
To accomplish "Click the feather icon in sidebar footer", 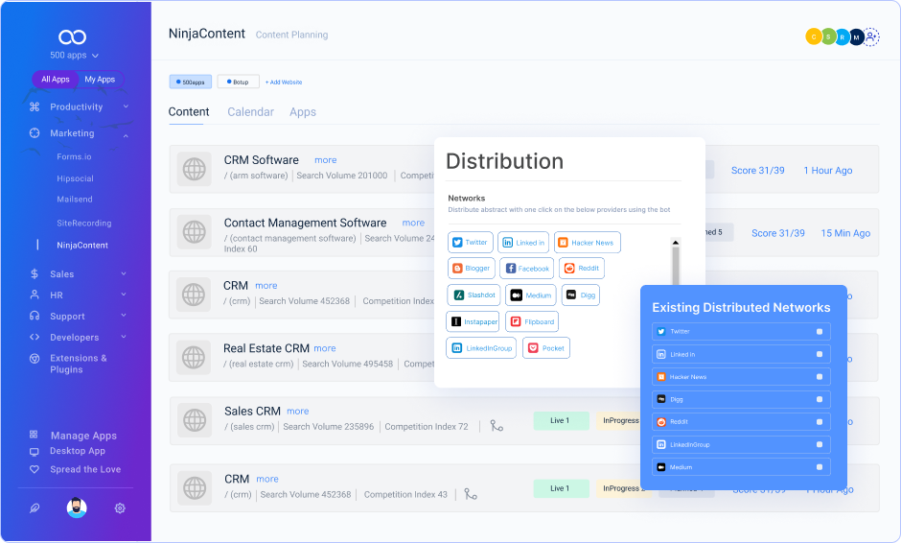I will (35, 508).
